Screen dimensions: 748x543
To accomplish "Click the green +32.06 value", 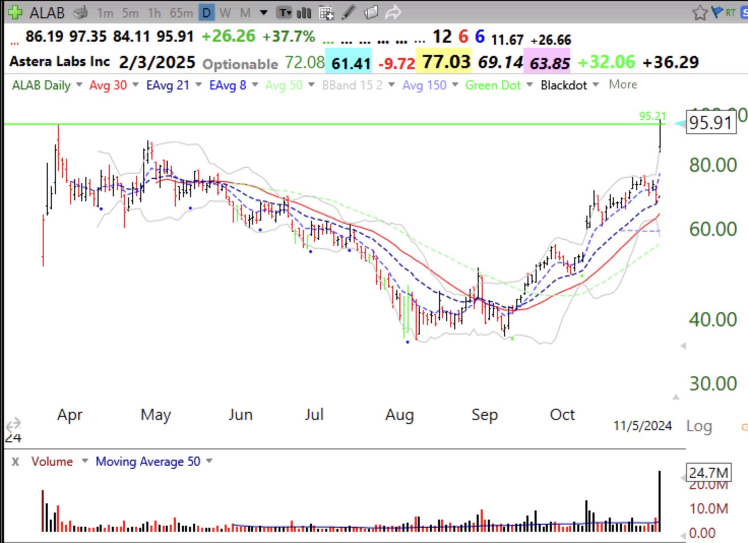I will point(607,62).
